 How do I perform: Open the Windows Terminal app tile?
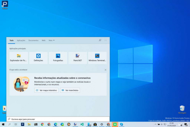click(97, 58)
